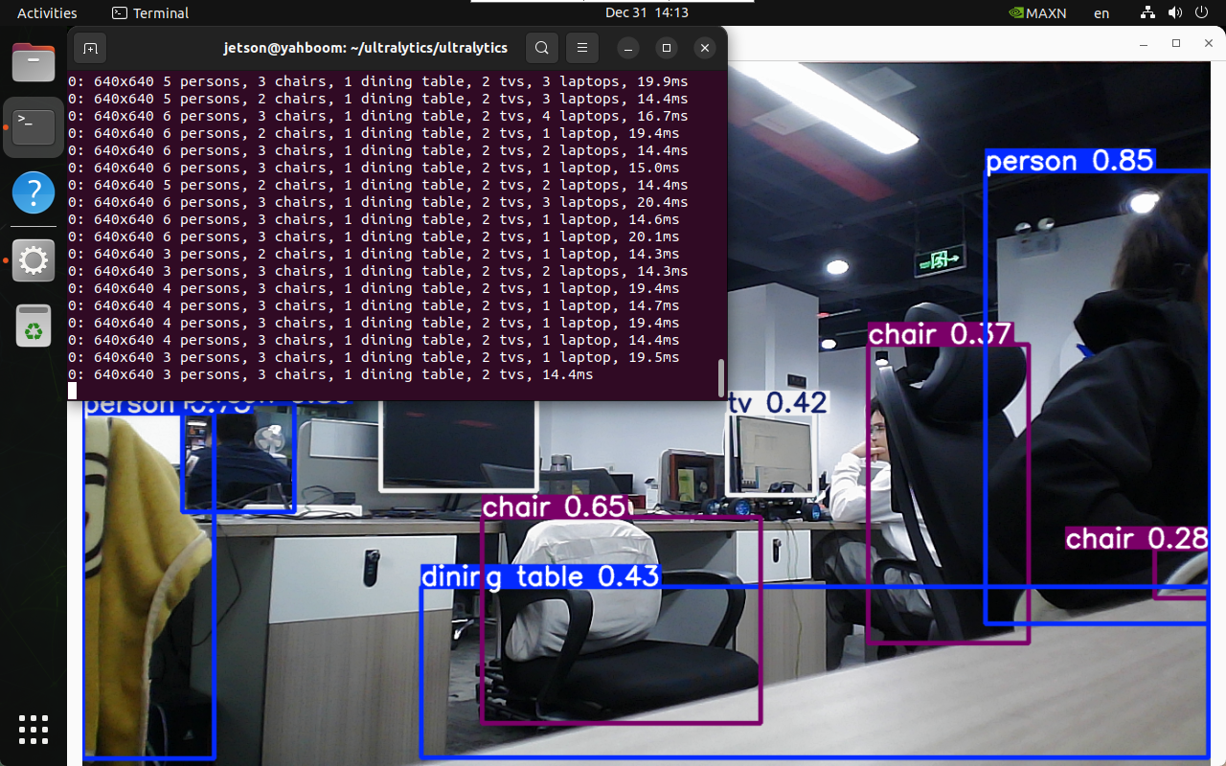Open the Trash in the dock

34,326
